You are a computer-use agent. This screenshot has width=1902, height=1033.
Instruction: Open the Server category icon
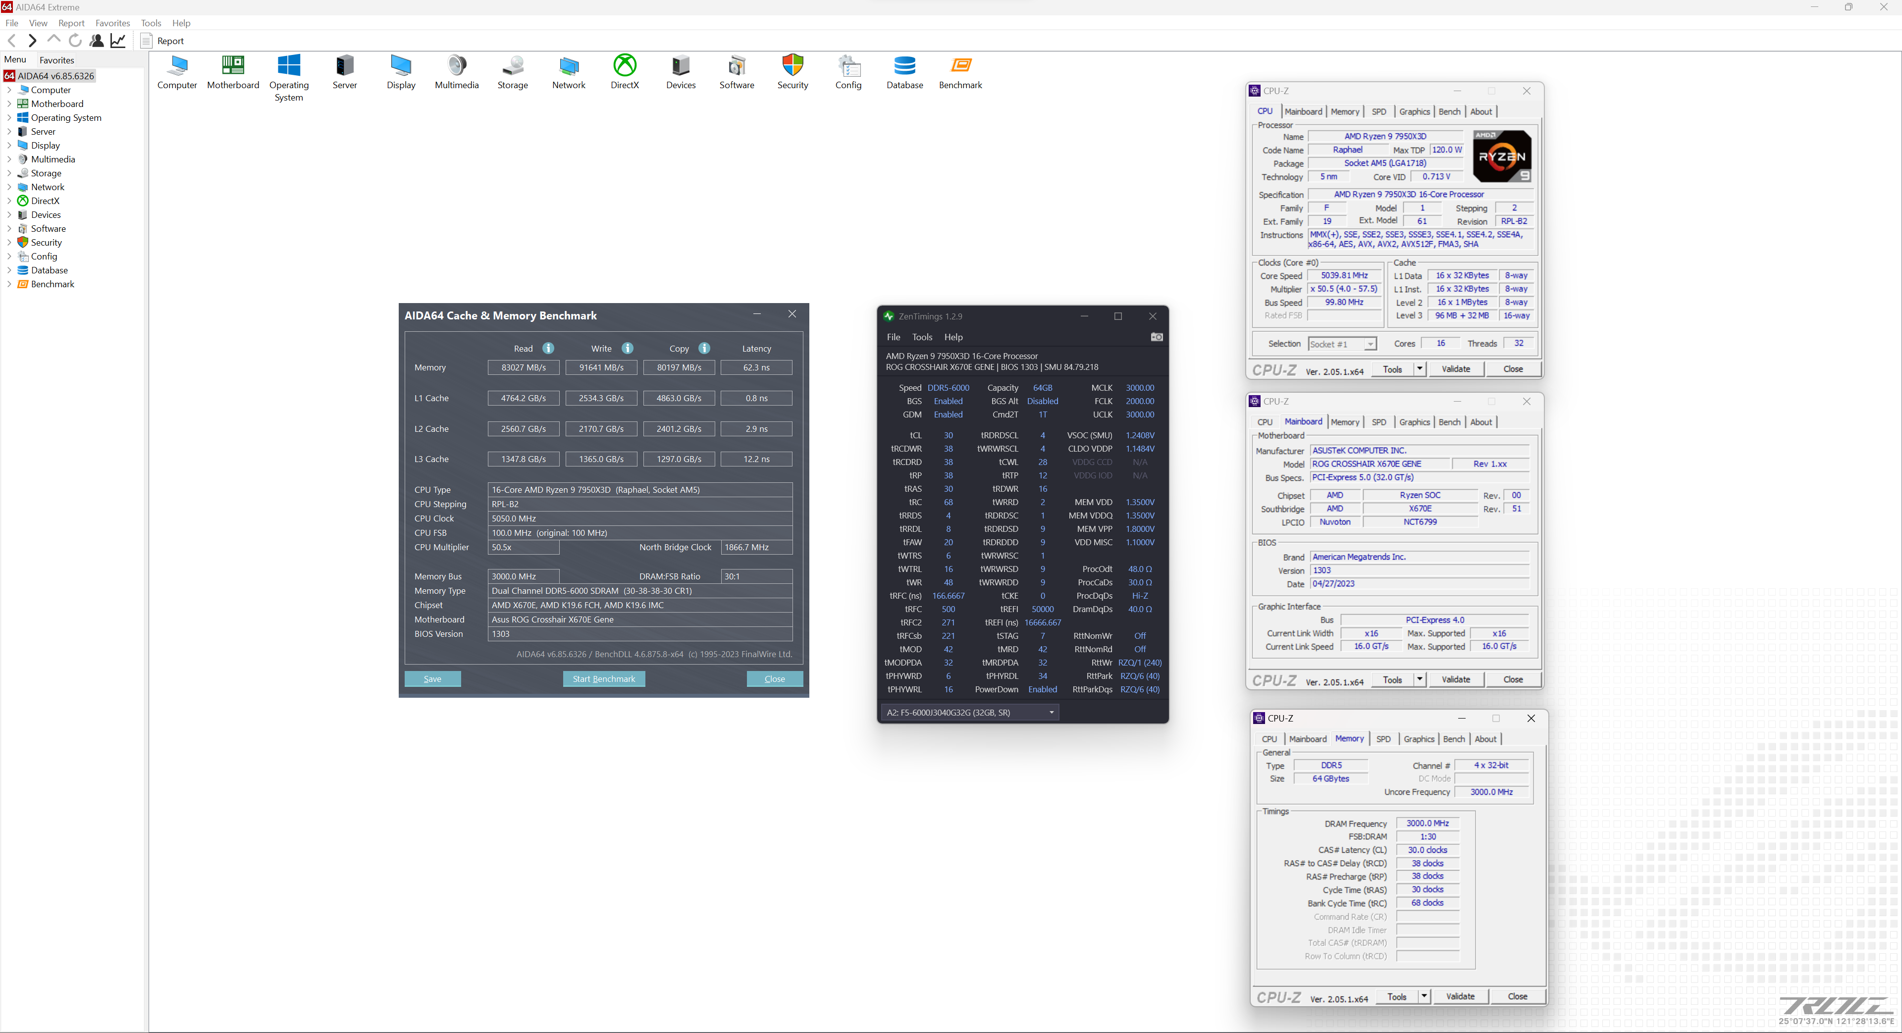[x=345, y=72]
